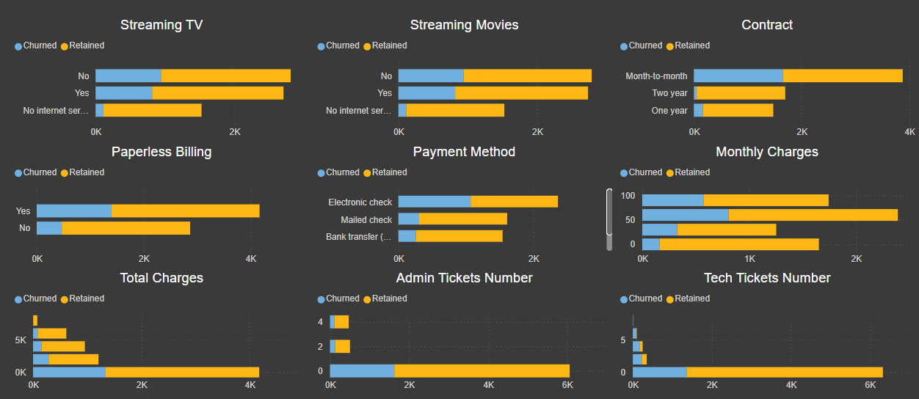Click the Retained legend dot in Paperless Billing
The image size is (919, 399).
(x=65, y=173)
